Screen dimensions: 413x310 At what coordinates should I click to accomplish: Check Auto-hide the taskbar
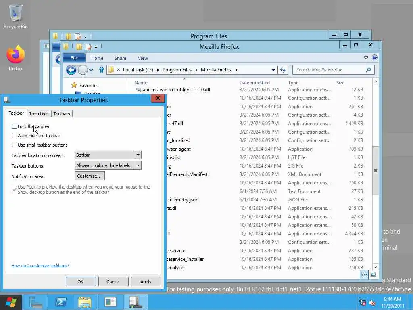pos(14,136)
